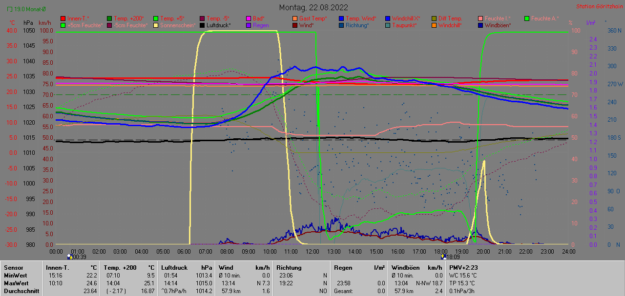The image size is (625, 296).
Task: Click the 1050 pressure axis value
Action: [28, 30]
